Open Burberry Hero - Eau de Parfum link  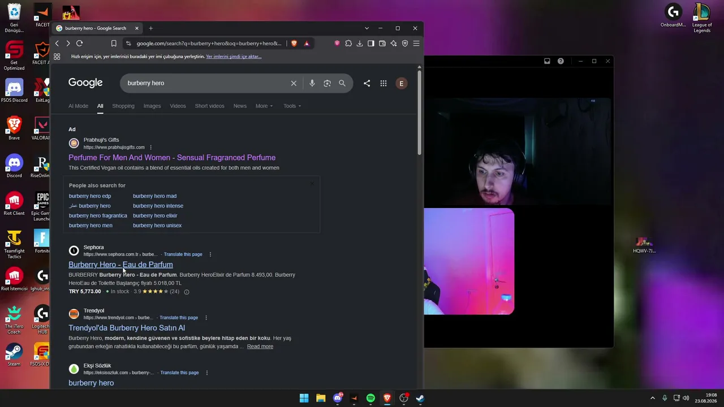click(x=120, y=265)
